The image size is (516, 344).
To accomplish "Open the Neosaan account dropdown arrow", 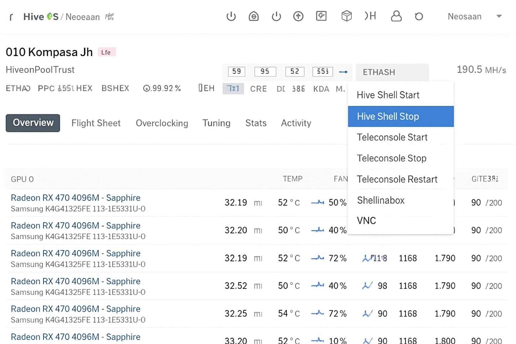I will click(x=499, y=16).
